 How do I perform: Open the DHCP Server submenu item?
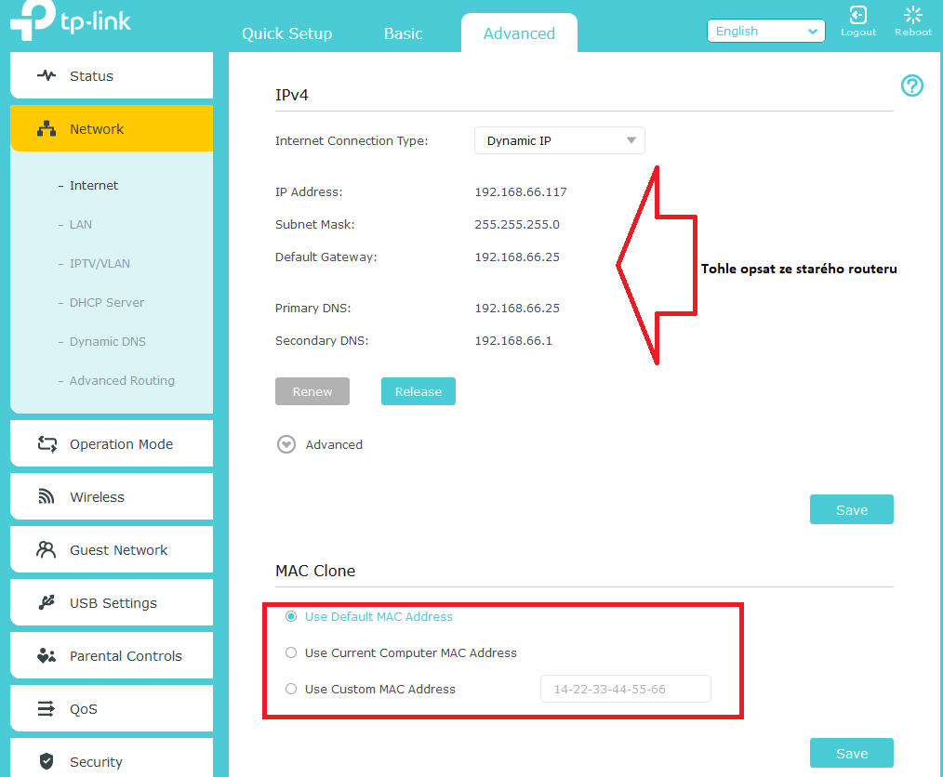point(106,302)
